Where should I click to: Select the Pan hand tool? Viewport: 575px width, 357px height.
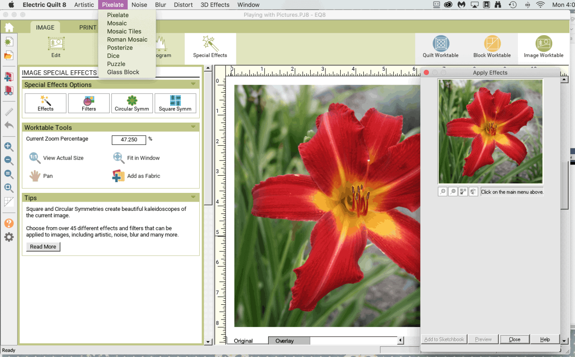(x=41, y=176)
